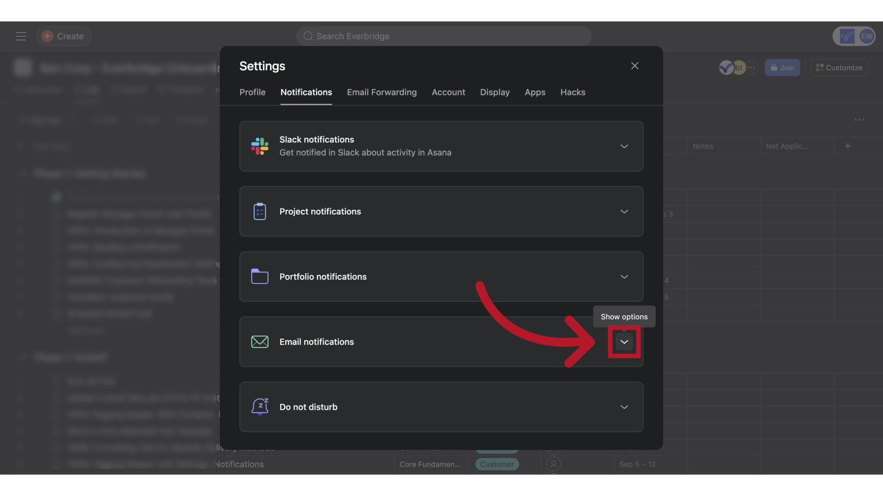
Task: Click the Do not disturb bell icon
Action: [x=260, y=407]
